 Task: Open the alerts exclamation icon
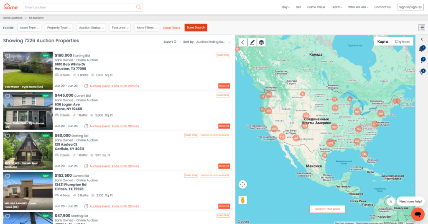click(422, 60)
